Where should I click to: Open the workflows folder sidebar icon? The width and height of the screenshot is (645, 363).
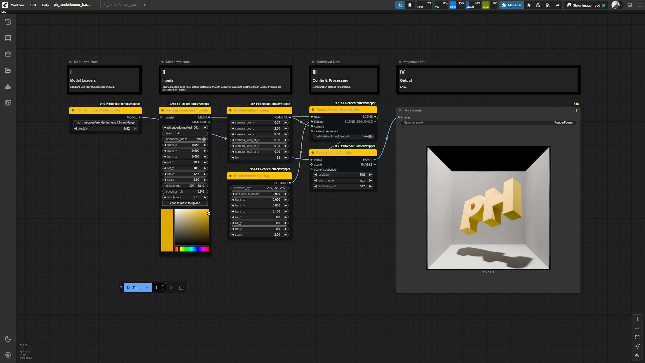coord(8,71)
